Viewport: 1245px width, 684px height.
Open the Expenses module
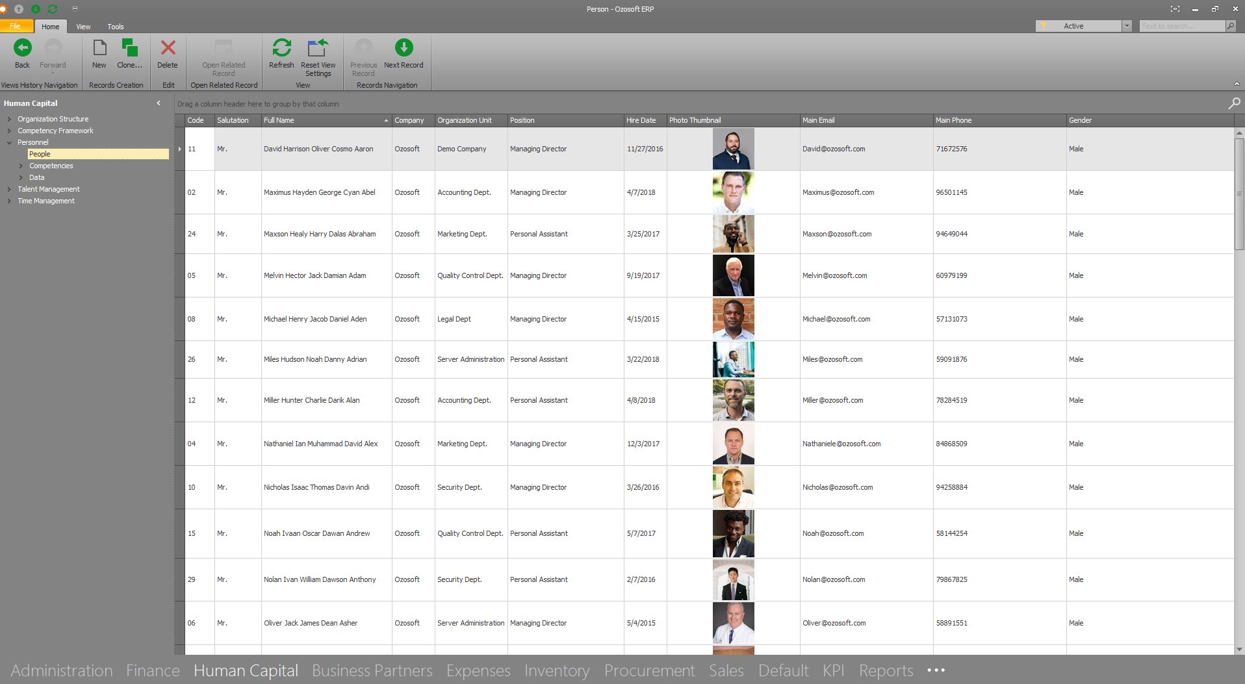click(478, 670)
